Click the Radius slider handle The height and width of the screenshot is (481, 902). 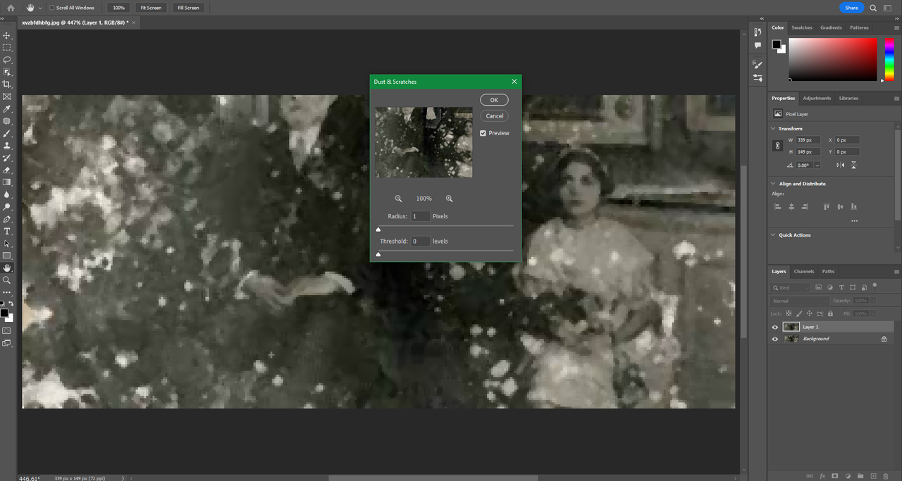[x=378, y=229]
